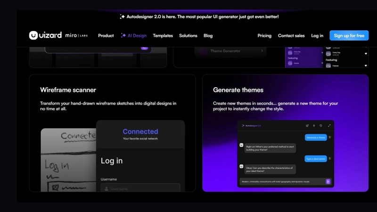377x212 pixels.
Task: Click the 'Your favorite social network' text
Action: pyautogui.click(x=140, y=139)
